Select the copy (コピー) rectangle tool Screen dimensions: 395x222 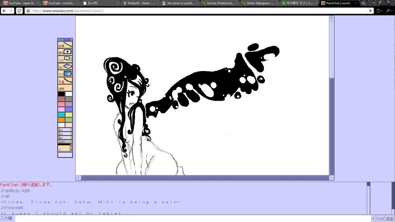tap(65, 59)
